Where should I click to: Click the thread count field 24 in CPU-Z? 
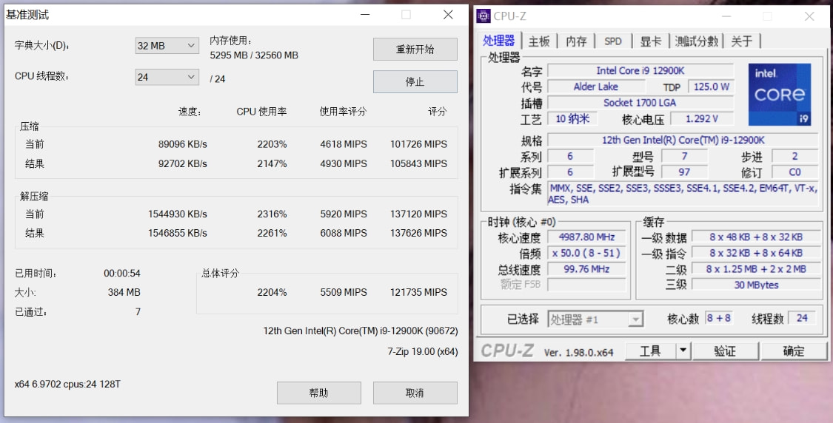tap(802, 319)
